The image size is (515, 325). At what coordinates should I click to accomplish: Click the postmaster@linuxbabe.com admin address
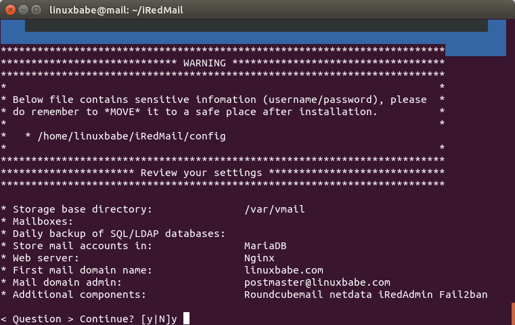click(x=317, y=282)
